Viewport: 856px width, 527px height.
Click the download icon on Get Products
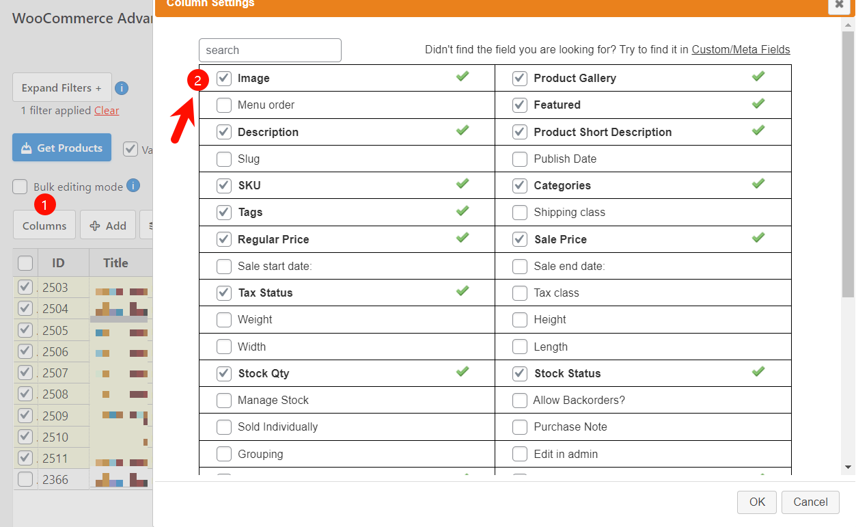[27, 148]
